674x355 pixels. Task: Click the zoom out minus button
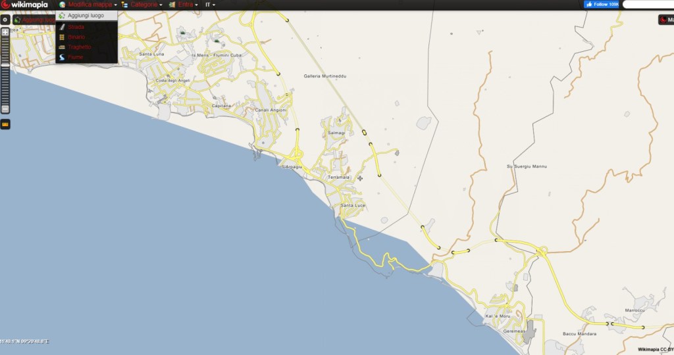pyautogui.click(x=5, y=108)
